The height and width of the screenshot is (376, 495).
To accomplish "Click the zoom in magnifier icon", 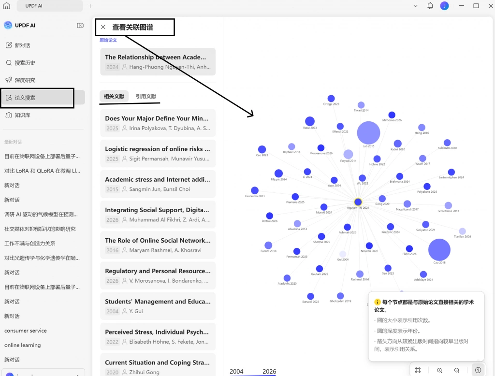I will (439, 370).
